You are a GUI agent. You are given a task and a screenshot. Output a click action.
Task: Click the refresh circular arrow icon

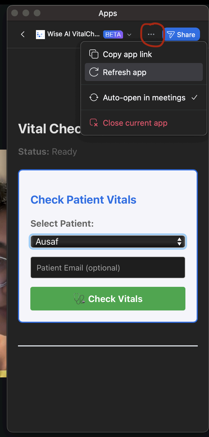[x=94, y=72]
